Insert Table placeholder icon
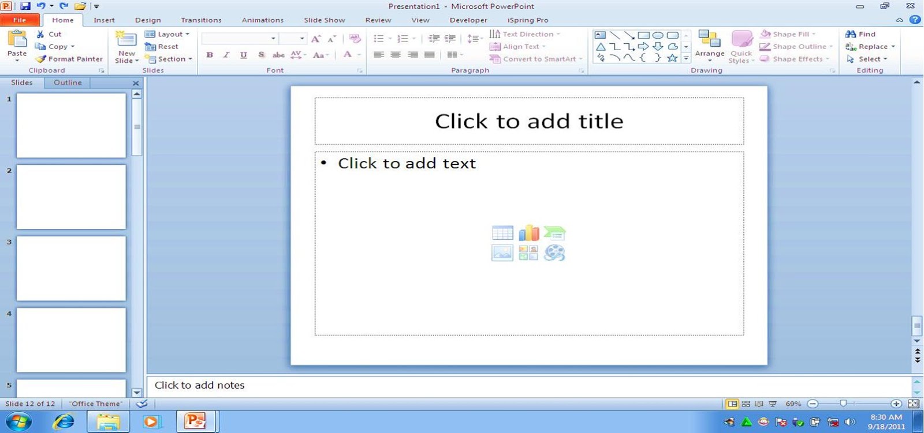This screenshot has width=924, height=433. 502,233
